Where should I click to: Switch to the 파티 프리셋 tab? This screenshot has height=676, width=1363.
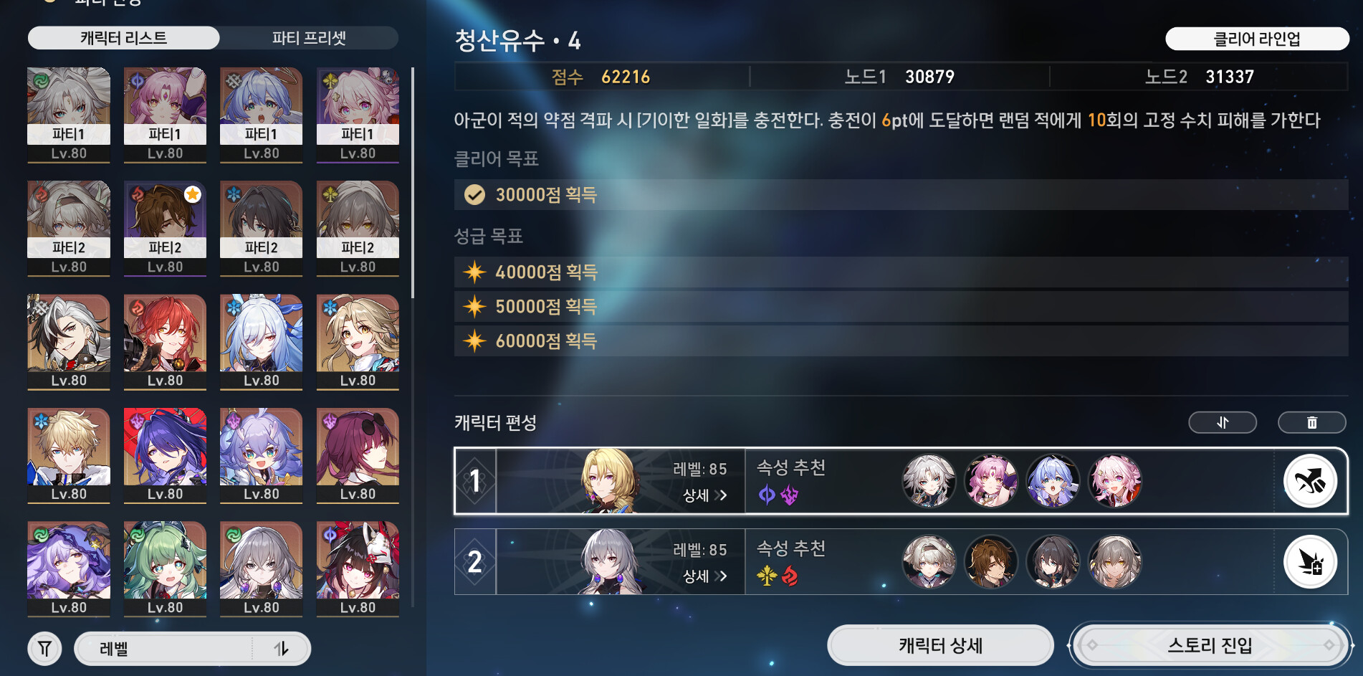pos(309,38)
